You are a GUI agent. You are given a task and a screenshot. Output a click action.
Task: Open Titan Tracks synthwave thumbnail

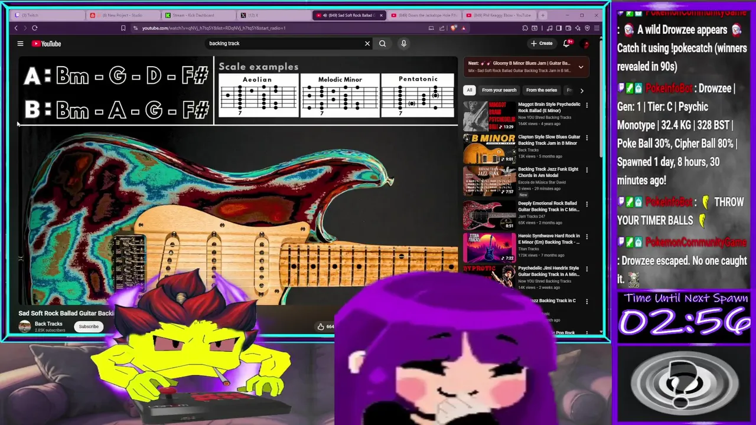coord(490,248)
